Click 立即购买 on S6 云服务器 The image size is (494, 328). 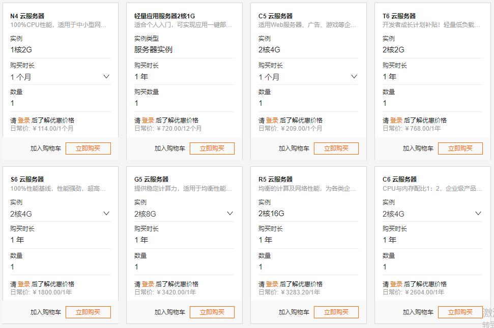pos(88,312)
